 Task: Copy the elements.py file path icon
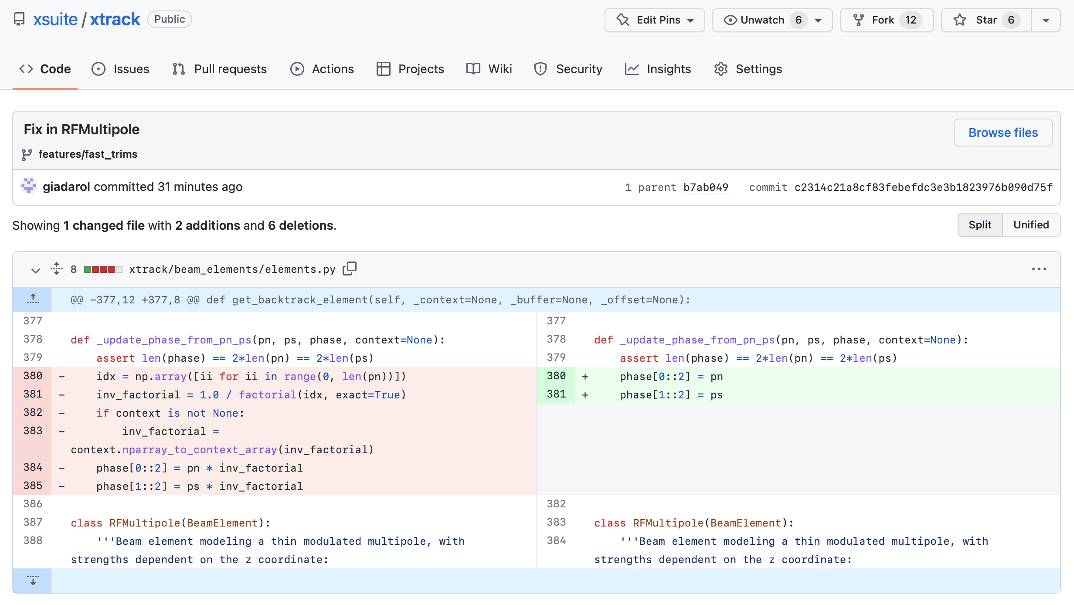(x=349, y=269)
